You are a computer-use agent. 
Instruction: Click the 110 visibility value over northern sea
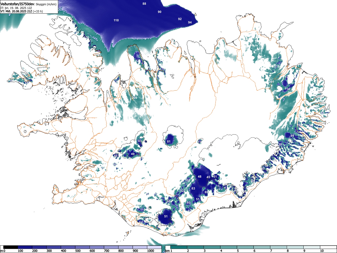[116, 20]
